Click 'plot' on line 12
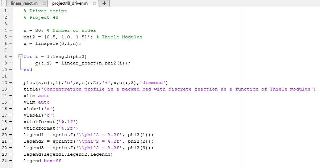 29,83
